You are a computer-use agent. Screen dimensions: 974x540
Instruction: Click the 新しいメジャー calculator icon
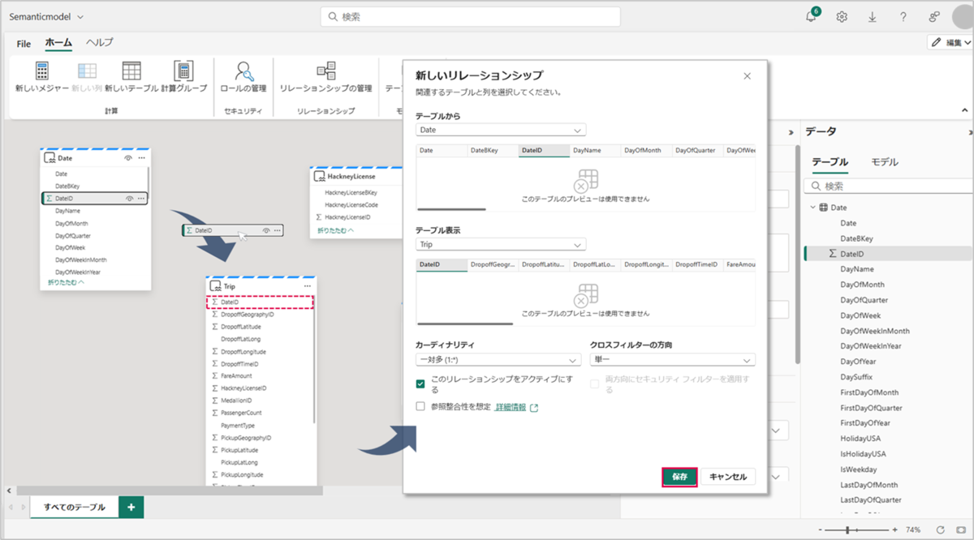[x=42, y=71]
